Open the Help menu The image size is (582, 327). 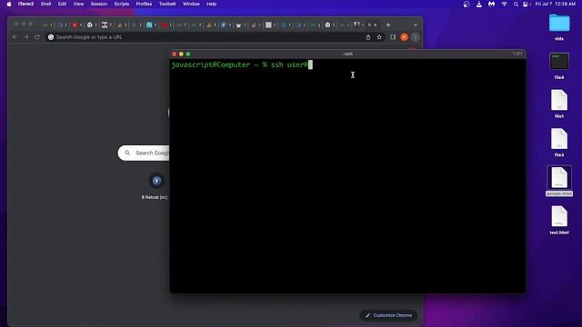click(x=211, y=4)
